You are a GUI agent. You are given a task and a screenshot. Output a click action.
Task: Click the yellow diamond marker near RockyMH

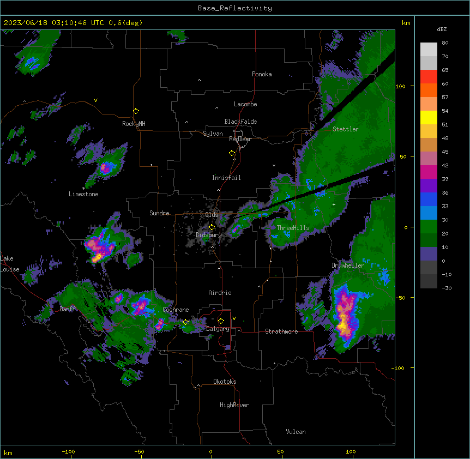136,111
